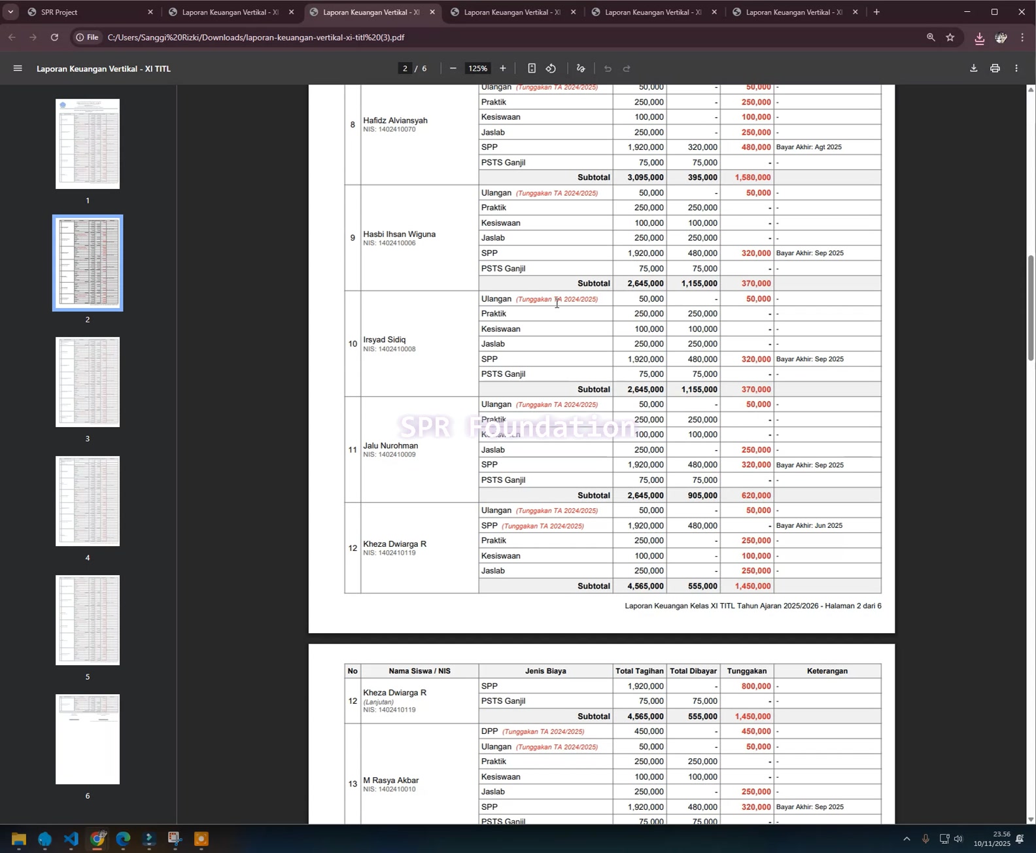This screenshot has width=1036, height=853.
Task: Select page 6 thumbnail
Action: [x=88, y=739]
